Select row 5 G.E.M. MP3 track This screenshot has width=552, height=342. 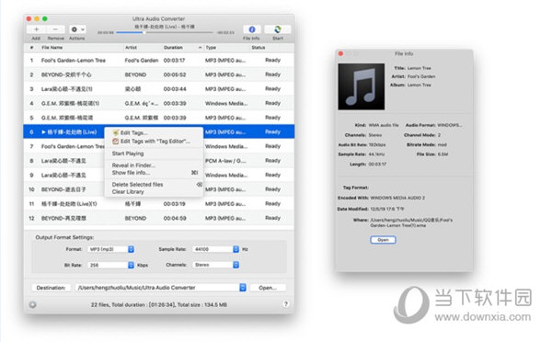pyautogui.click(x=159, y=118)
